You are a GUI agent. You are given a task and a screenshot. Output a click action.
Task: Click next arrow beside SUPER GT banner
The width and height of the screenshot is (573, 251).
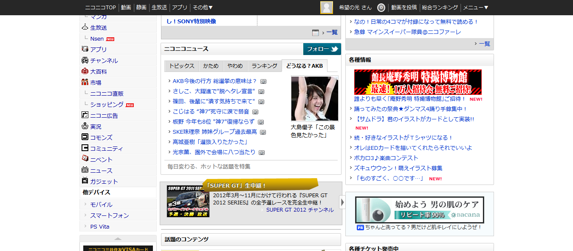[x=342, y=202]
